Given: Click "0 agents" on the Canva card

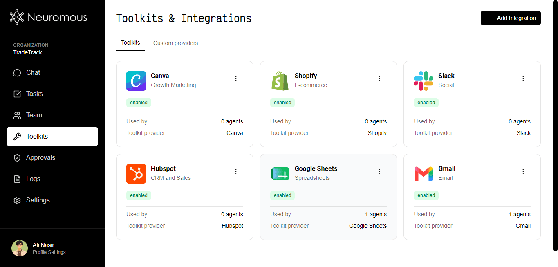Looking at the screenshot, I should pos(232,121).
